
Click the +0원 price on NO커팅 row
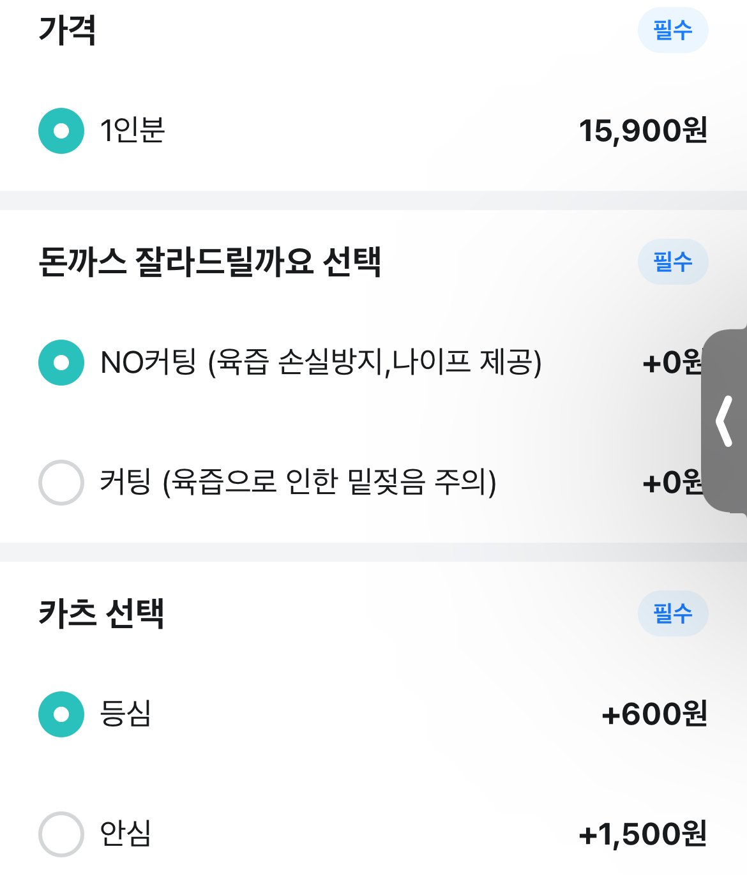point(672,363)
